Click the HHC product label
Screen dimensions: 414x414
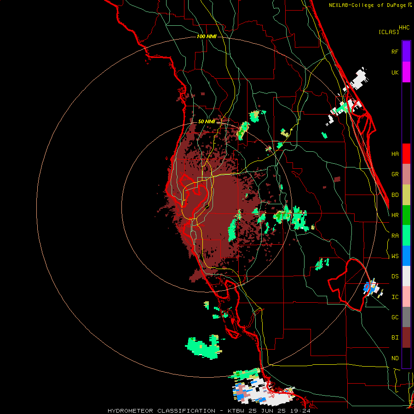[x=404, y=28]
